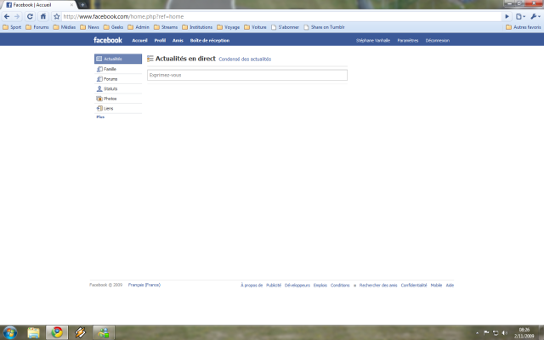Screen dimensions: 544x340
Task: Click the Chrome taskbar icon
Action: (x=57, y=332)
